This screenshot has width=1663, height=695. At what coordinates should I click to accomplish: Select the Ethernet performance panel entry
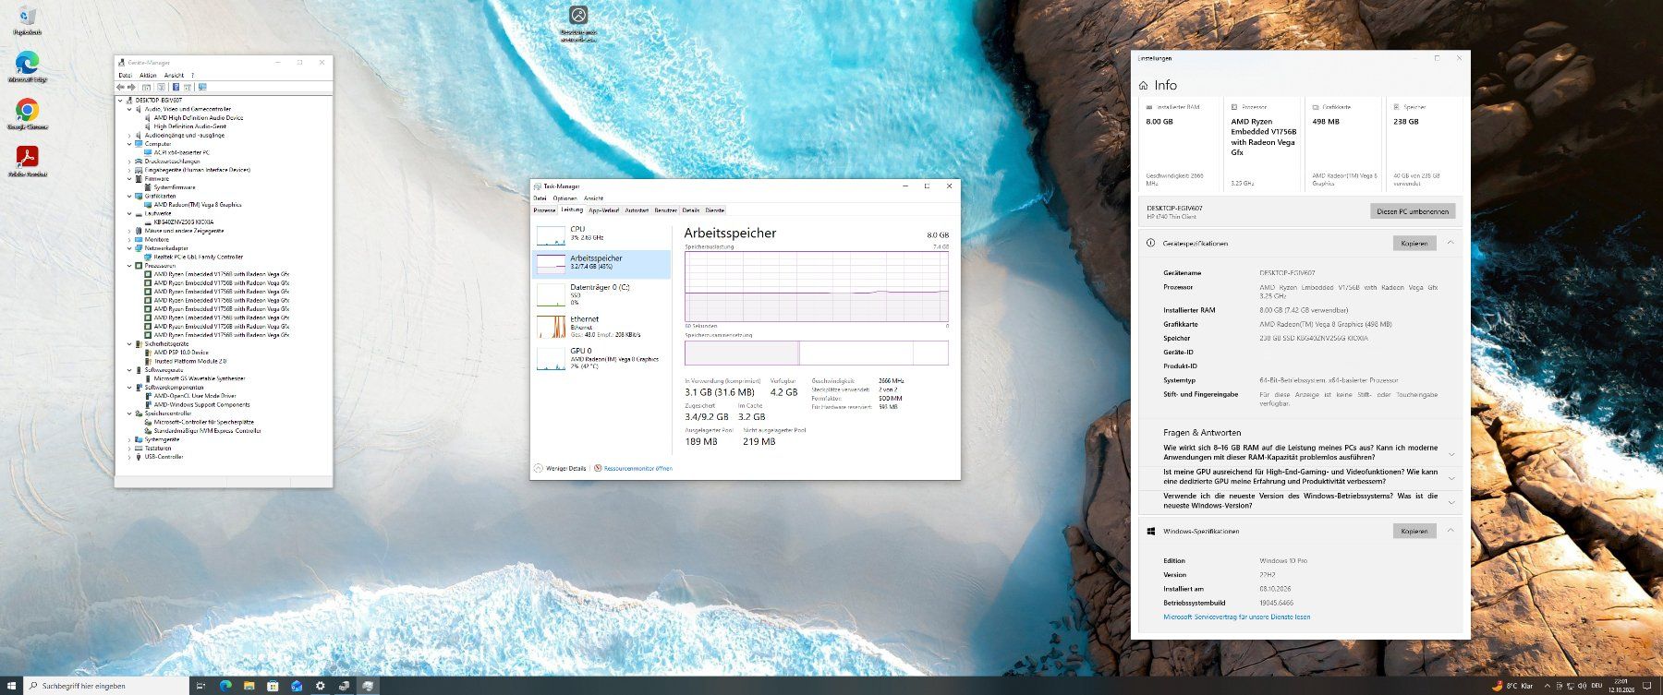coord(602,326)
